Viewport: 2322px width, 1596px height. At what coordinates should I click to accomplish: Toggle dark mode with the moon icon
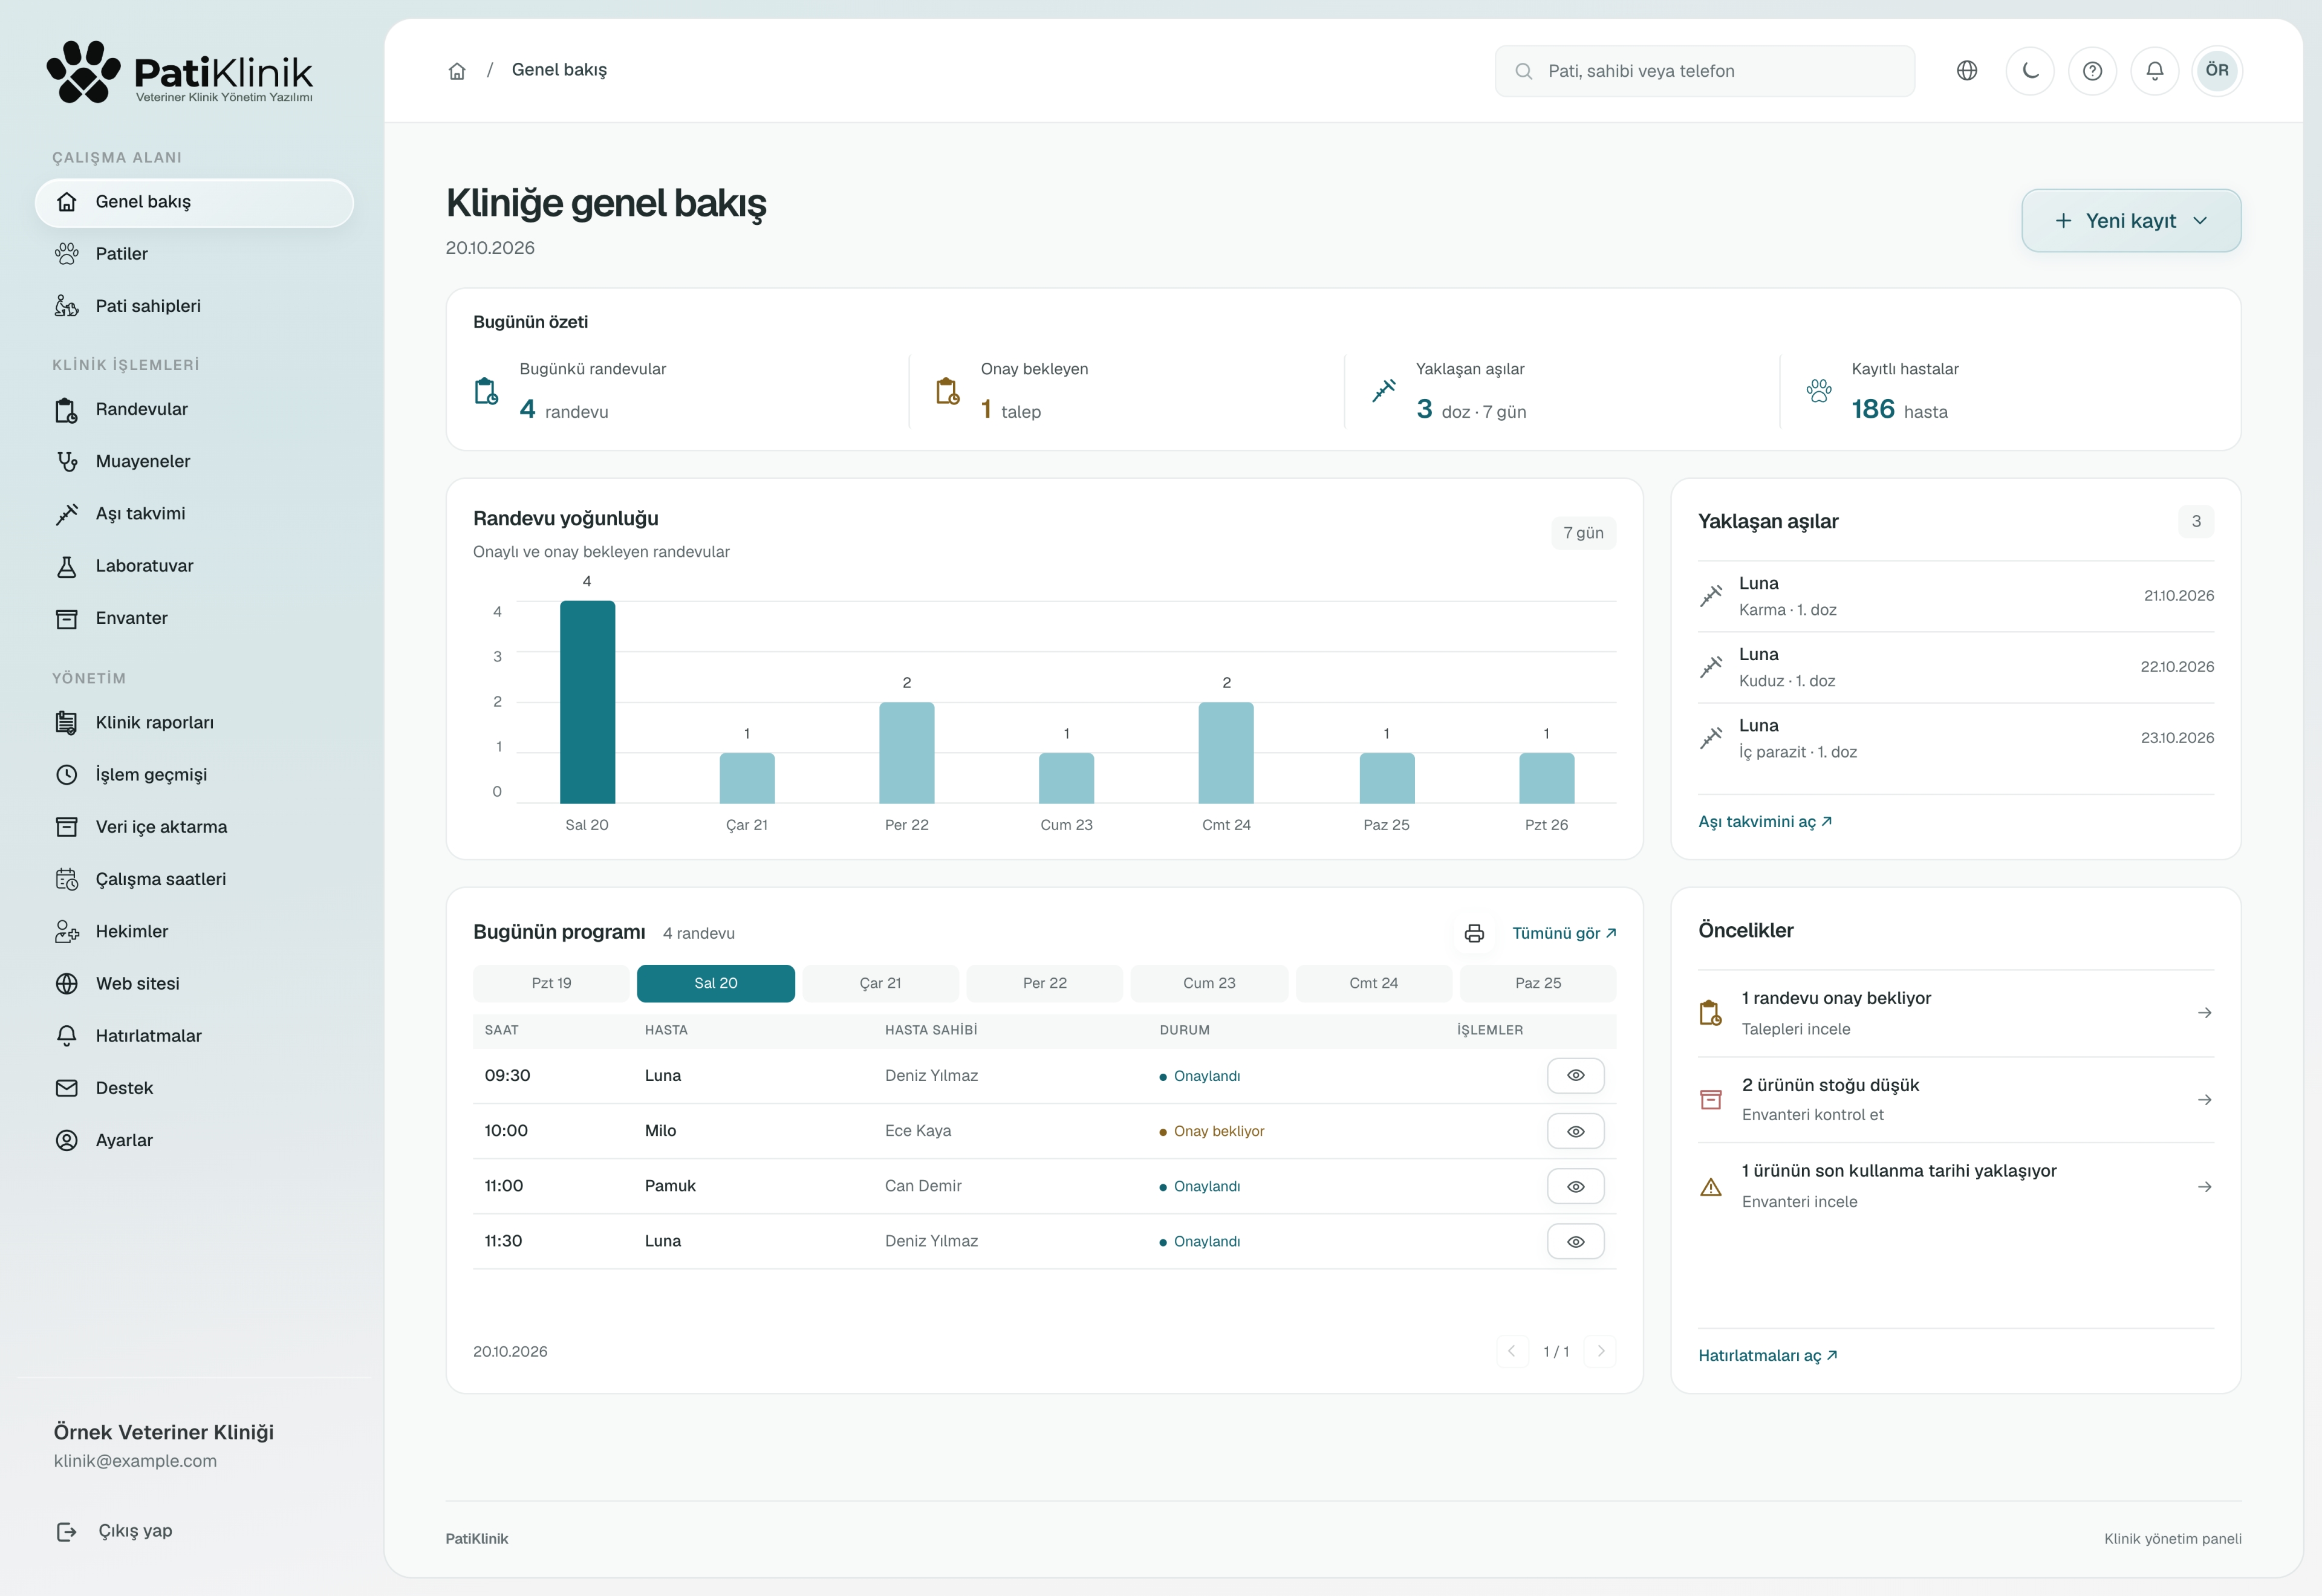click(x=2030, y=71)
